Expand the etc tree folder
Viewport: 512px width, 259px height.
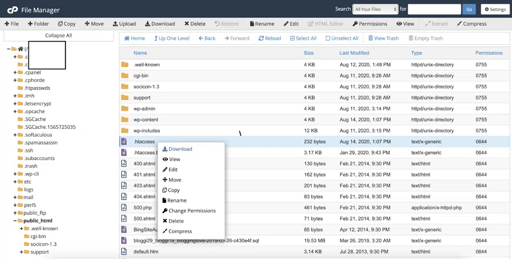(15, 181)
